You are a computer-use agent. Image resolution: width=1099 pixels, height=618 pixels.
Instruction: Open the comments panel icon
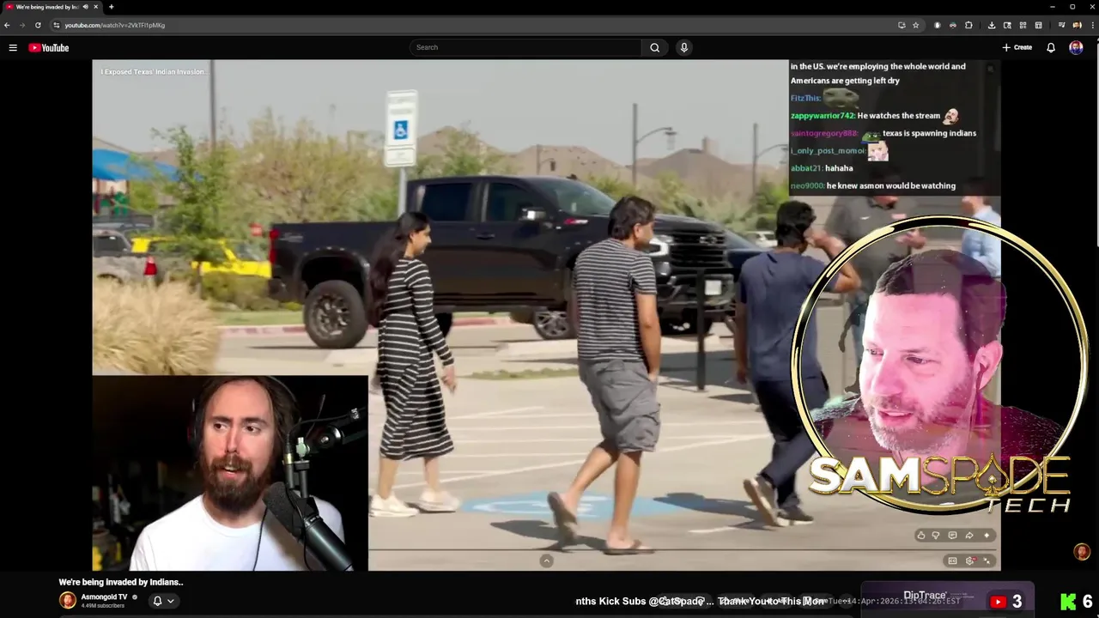pos(952,536)
